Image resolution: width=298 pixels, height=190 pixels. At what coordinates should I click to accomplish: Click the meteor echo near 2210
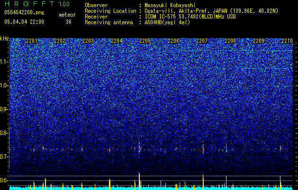click(280, 148)
